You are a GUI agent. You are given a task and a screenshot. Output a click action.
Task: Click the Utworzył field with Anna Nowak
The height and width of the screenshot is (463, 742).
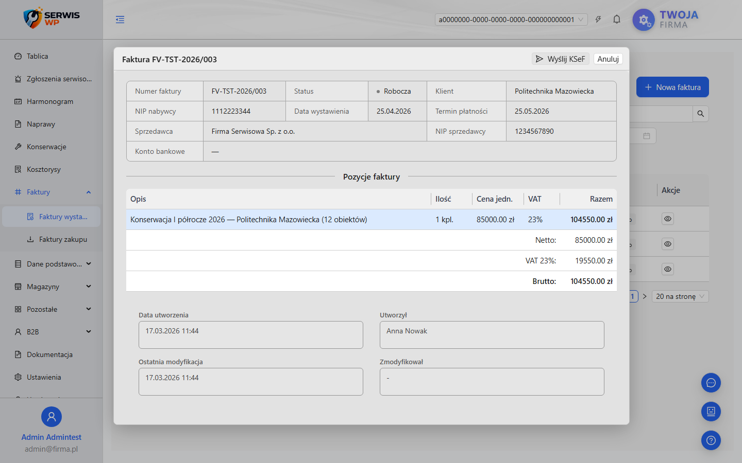[492, 335]
